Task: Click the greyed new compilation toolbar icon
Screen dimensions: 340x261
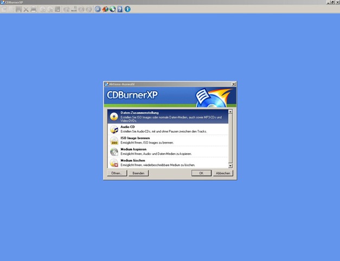Action: pyautogui.click(x=4, y=9)
